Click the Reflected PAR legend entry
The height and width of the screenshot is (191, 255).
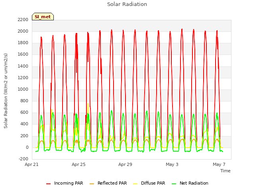point(108,183)
